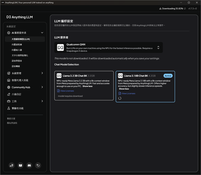Open the 文字分割與區塊化 settings page

20,55
